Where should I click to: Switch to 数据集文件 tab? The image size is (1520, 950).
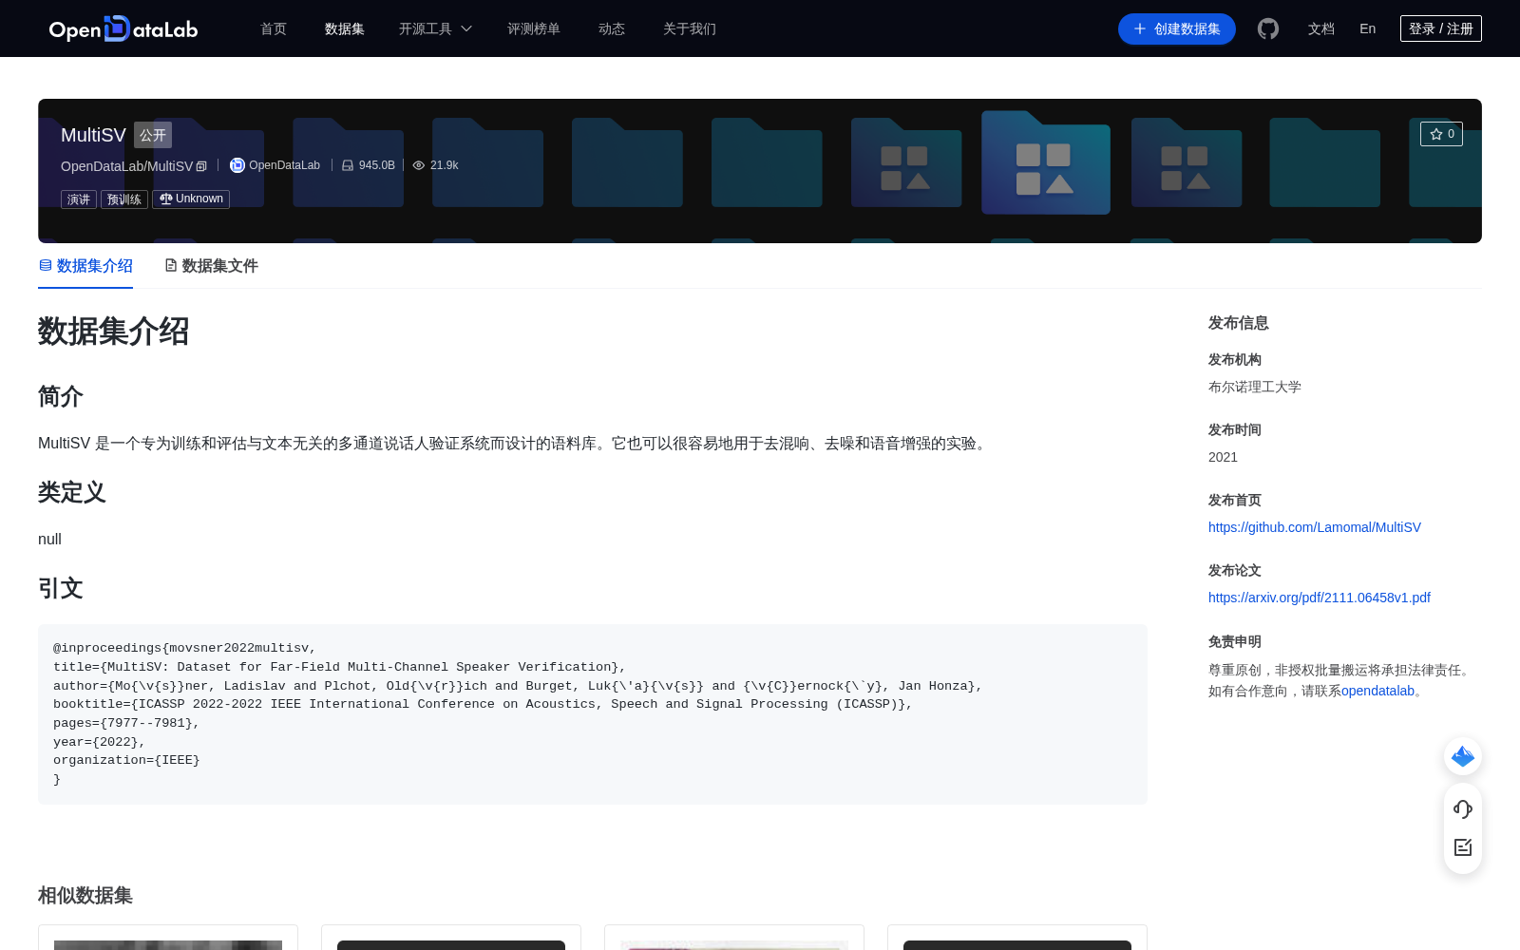211,266
